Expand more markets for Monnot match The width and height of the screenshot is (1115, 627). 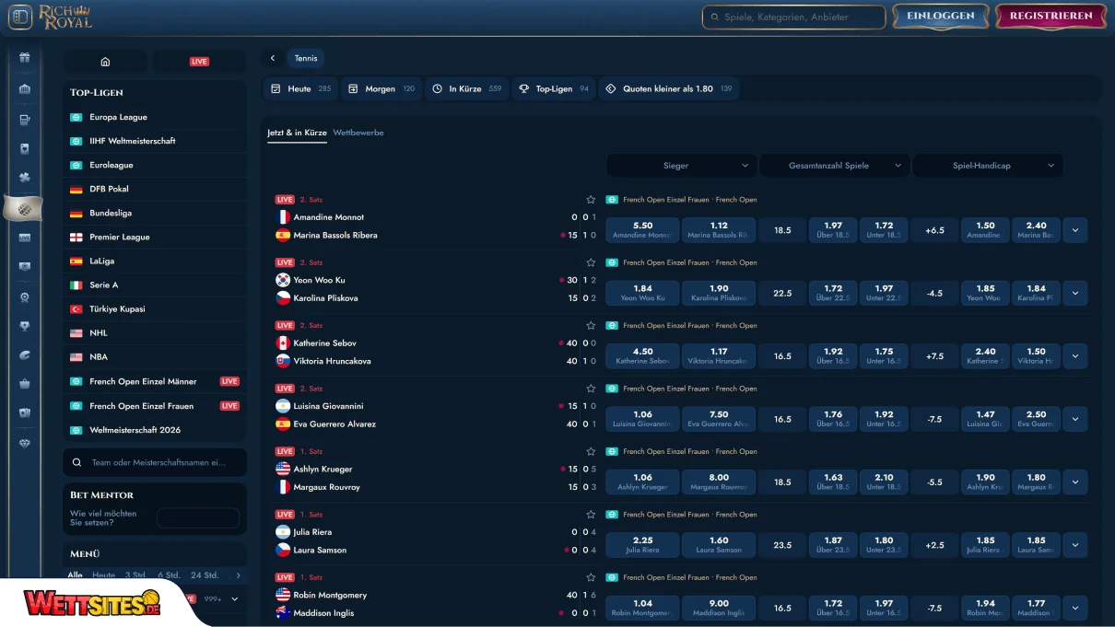tap(1075, 230)
